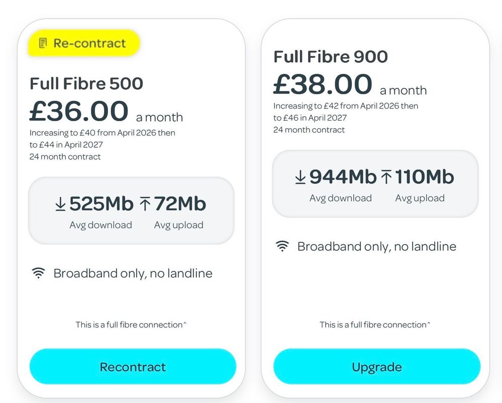Click the 525Mb average download figure
The image size is (502, 403).
101,204
